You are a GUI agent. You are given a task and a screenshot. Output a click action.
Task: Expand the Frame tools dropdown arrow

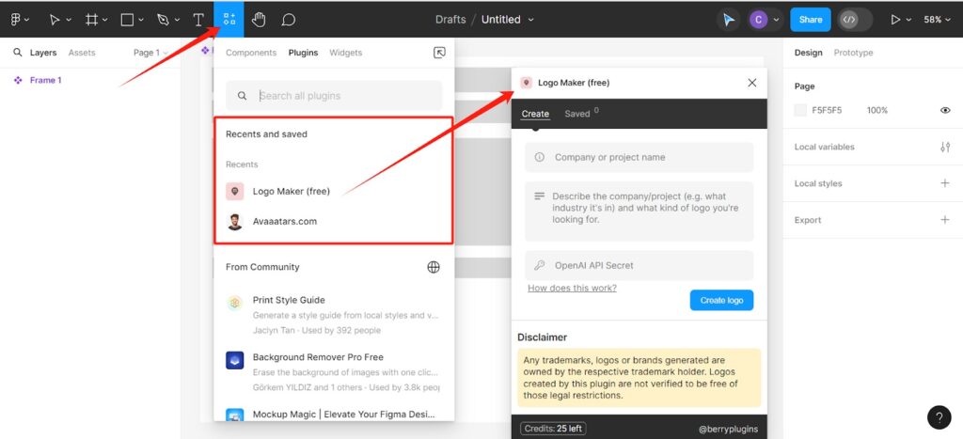tap(105, 20)
